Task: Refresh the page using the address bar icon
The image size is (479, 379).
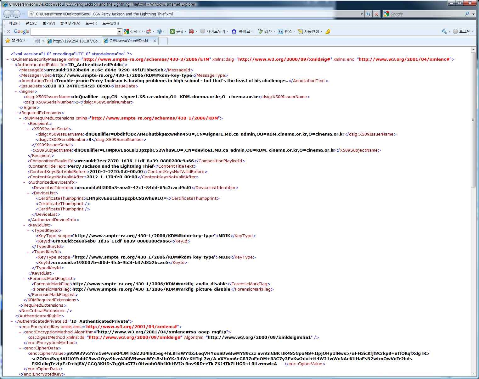Action: (369, 14)
